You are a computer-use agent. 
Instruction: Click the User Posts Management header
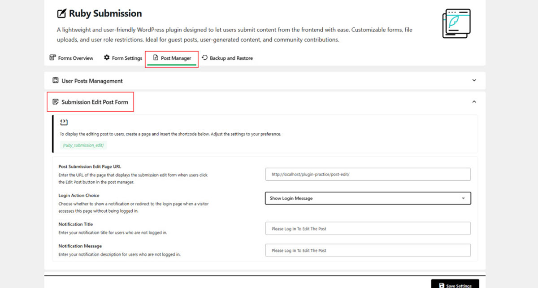265,81
